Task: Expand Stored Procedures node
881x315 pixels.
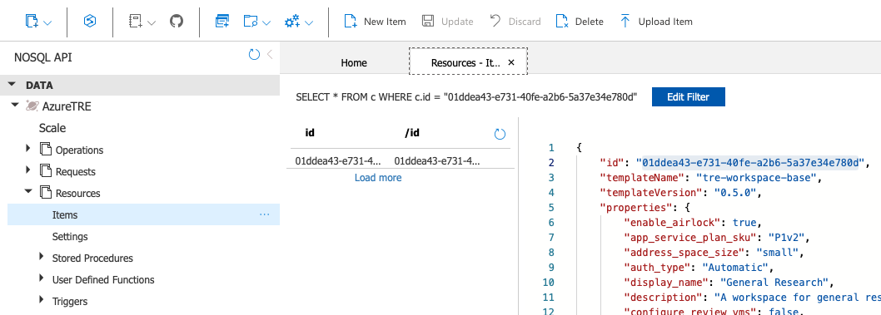Action: click(42, 257)
